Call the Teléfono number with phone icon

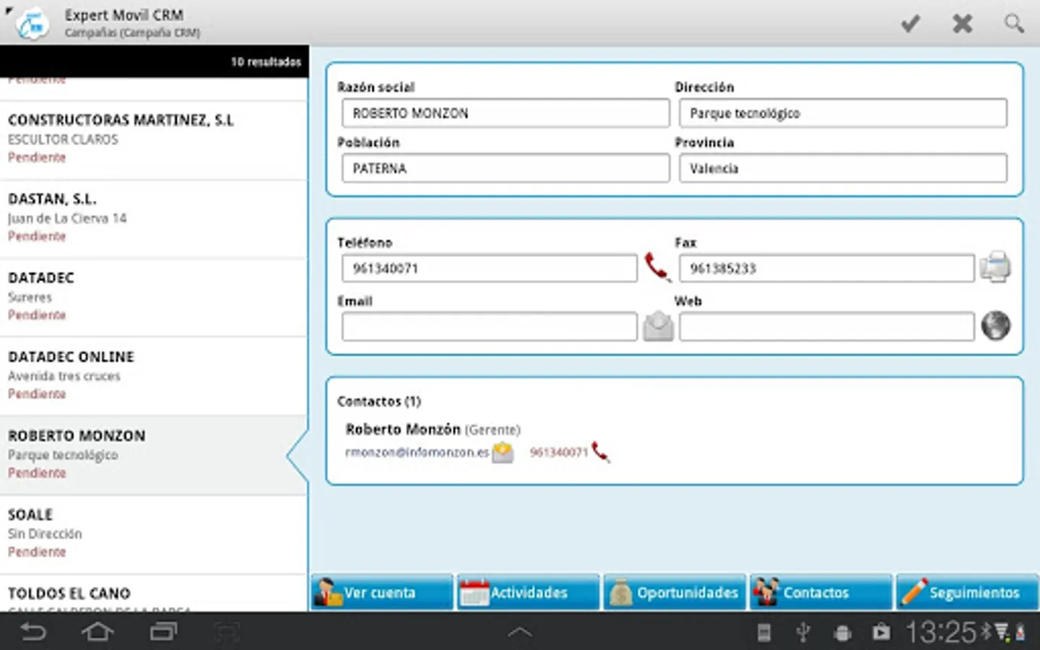point(656,267)
